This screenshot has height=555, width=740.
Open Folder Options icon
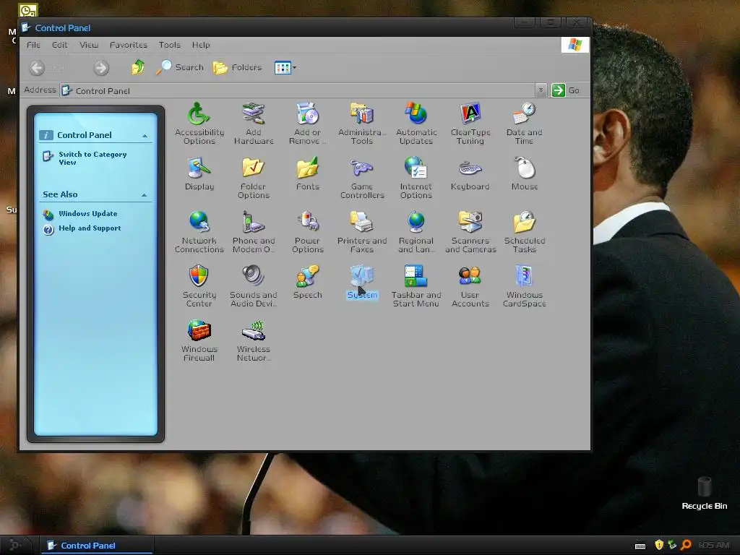point(254,178)
